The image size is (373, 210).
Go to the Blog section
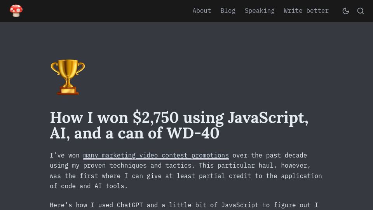[228, 11]
